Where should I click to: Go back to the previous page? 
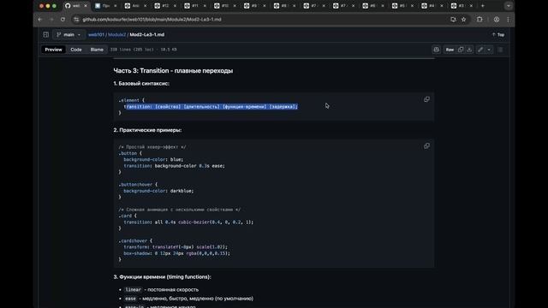tap(40, 20)
